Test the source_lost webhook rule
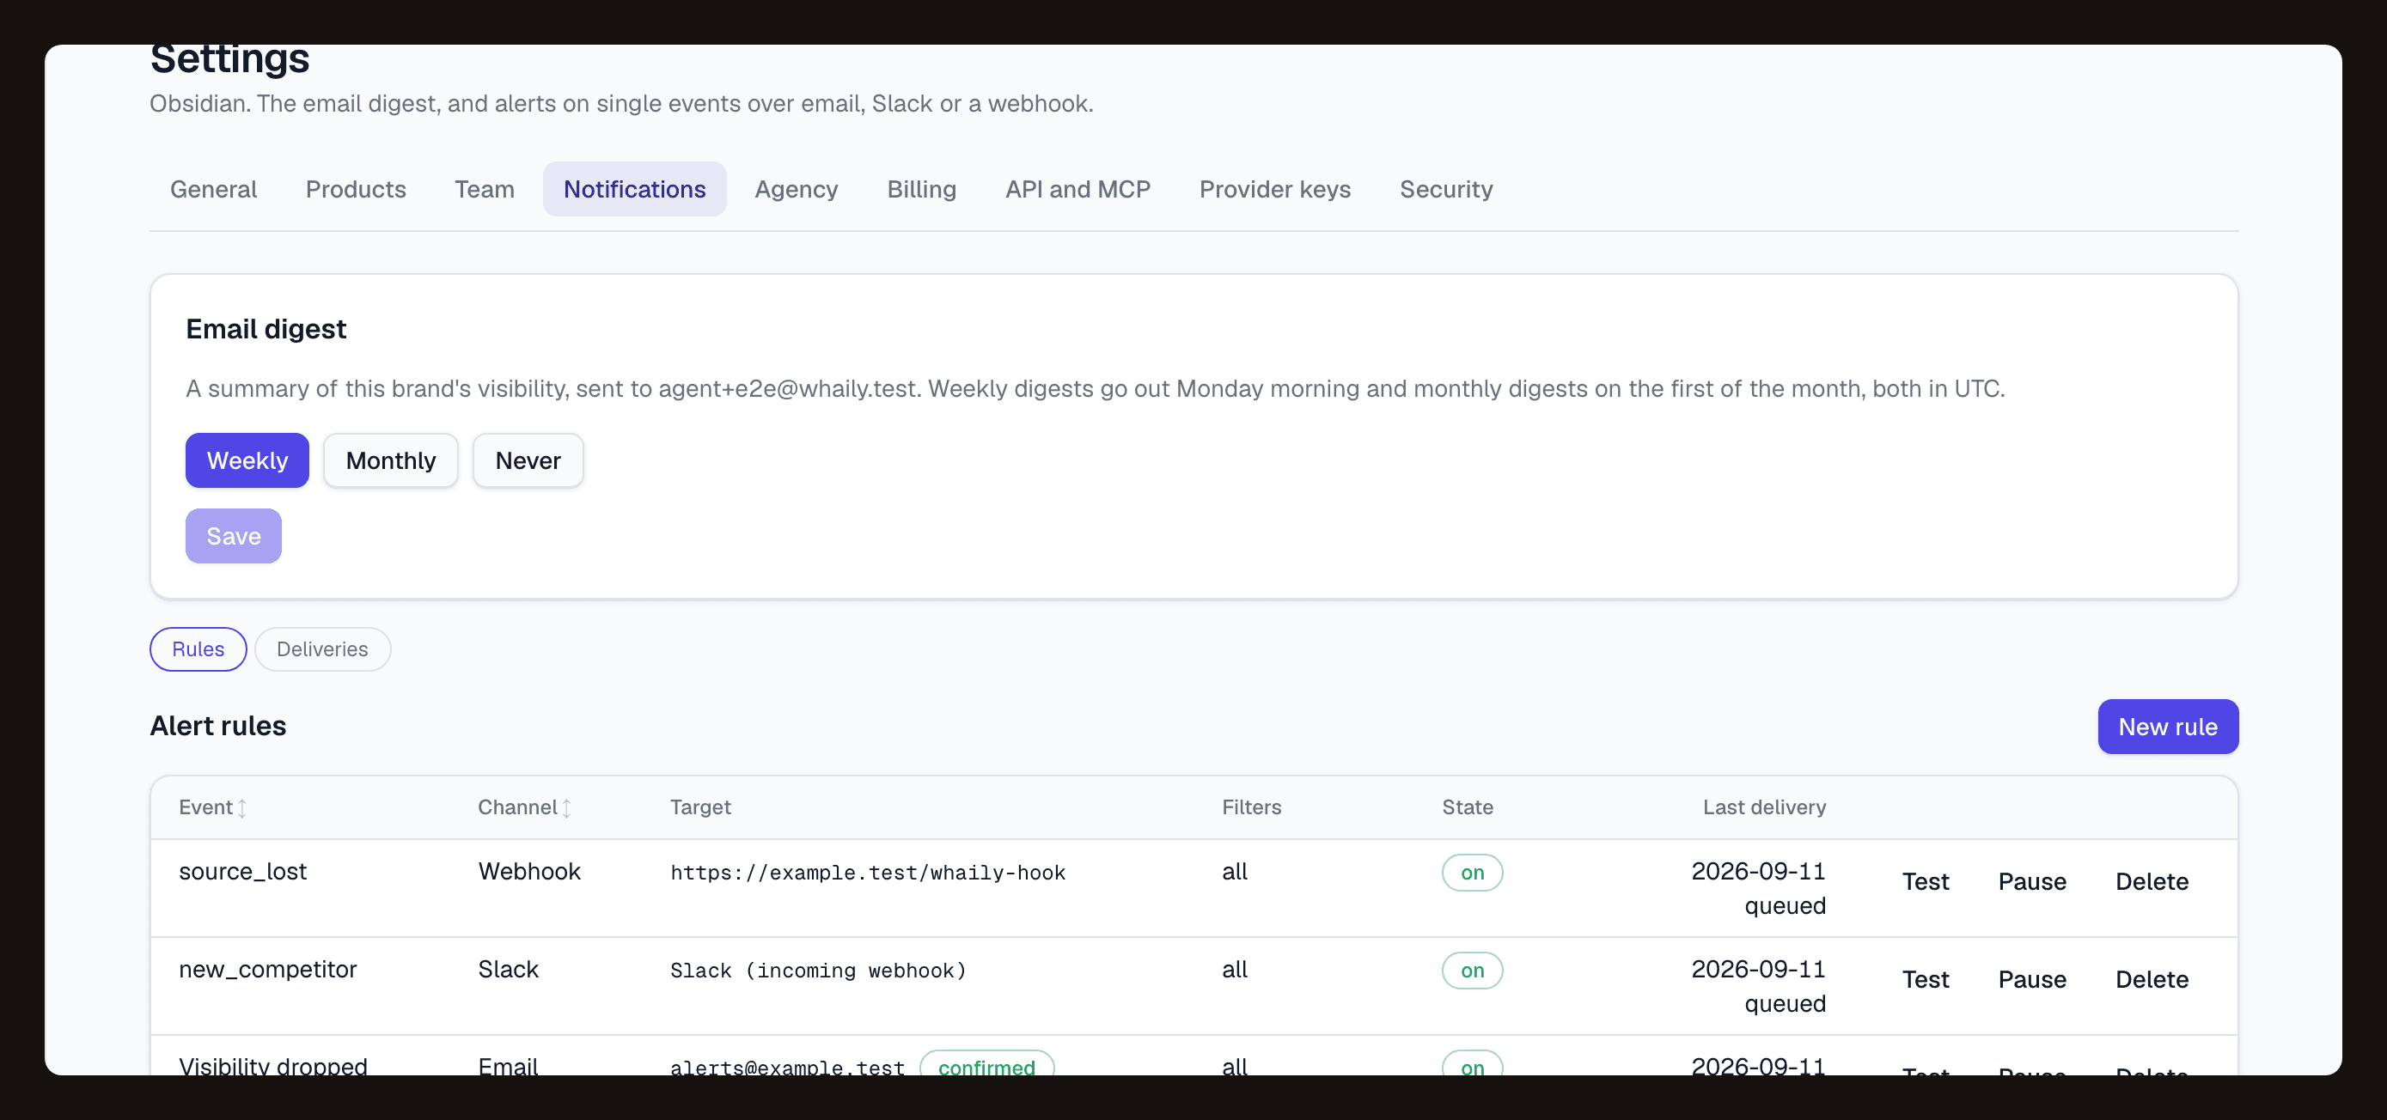2387x1120 pixels. (x=1926, y=882)
